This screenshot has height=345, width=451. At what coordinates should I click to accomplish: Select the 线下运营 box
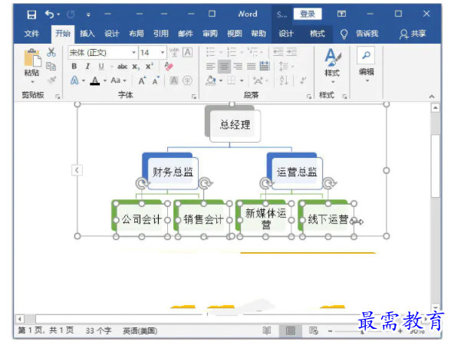point(328,220)
